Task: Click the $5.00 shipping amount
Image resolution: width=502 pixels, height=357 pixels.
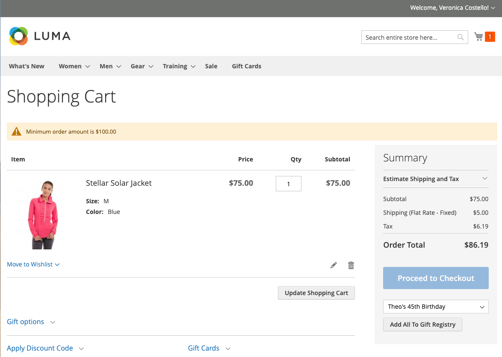Action: tap(481, 213)
